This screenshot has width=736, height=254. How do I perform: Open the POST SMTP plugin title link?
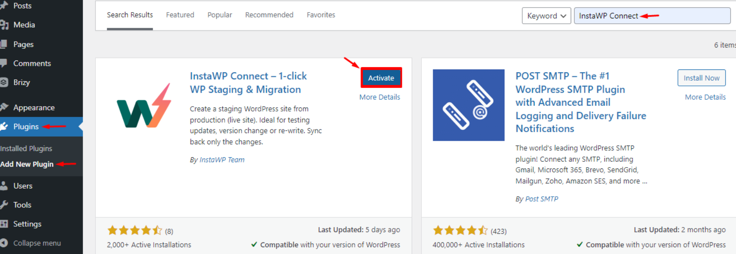click(581, 102)
